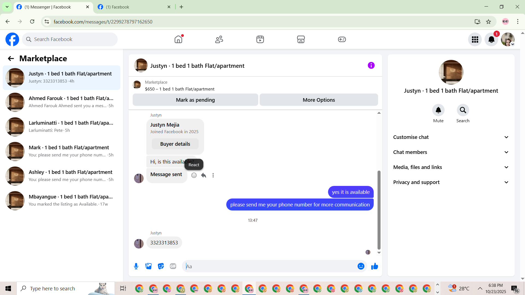525x295 pixels.
Task: Open conversation information purple icon
Action: click(x=371, y=65)
